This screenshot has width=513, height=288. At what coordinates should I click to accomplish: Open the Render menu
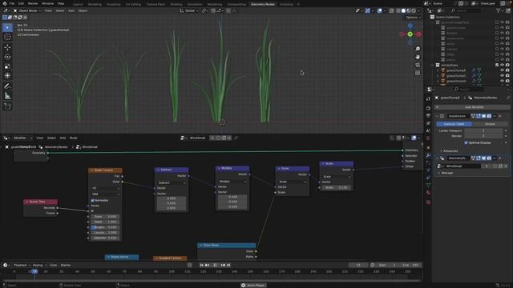(33, 3)
